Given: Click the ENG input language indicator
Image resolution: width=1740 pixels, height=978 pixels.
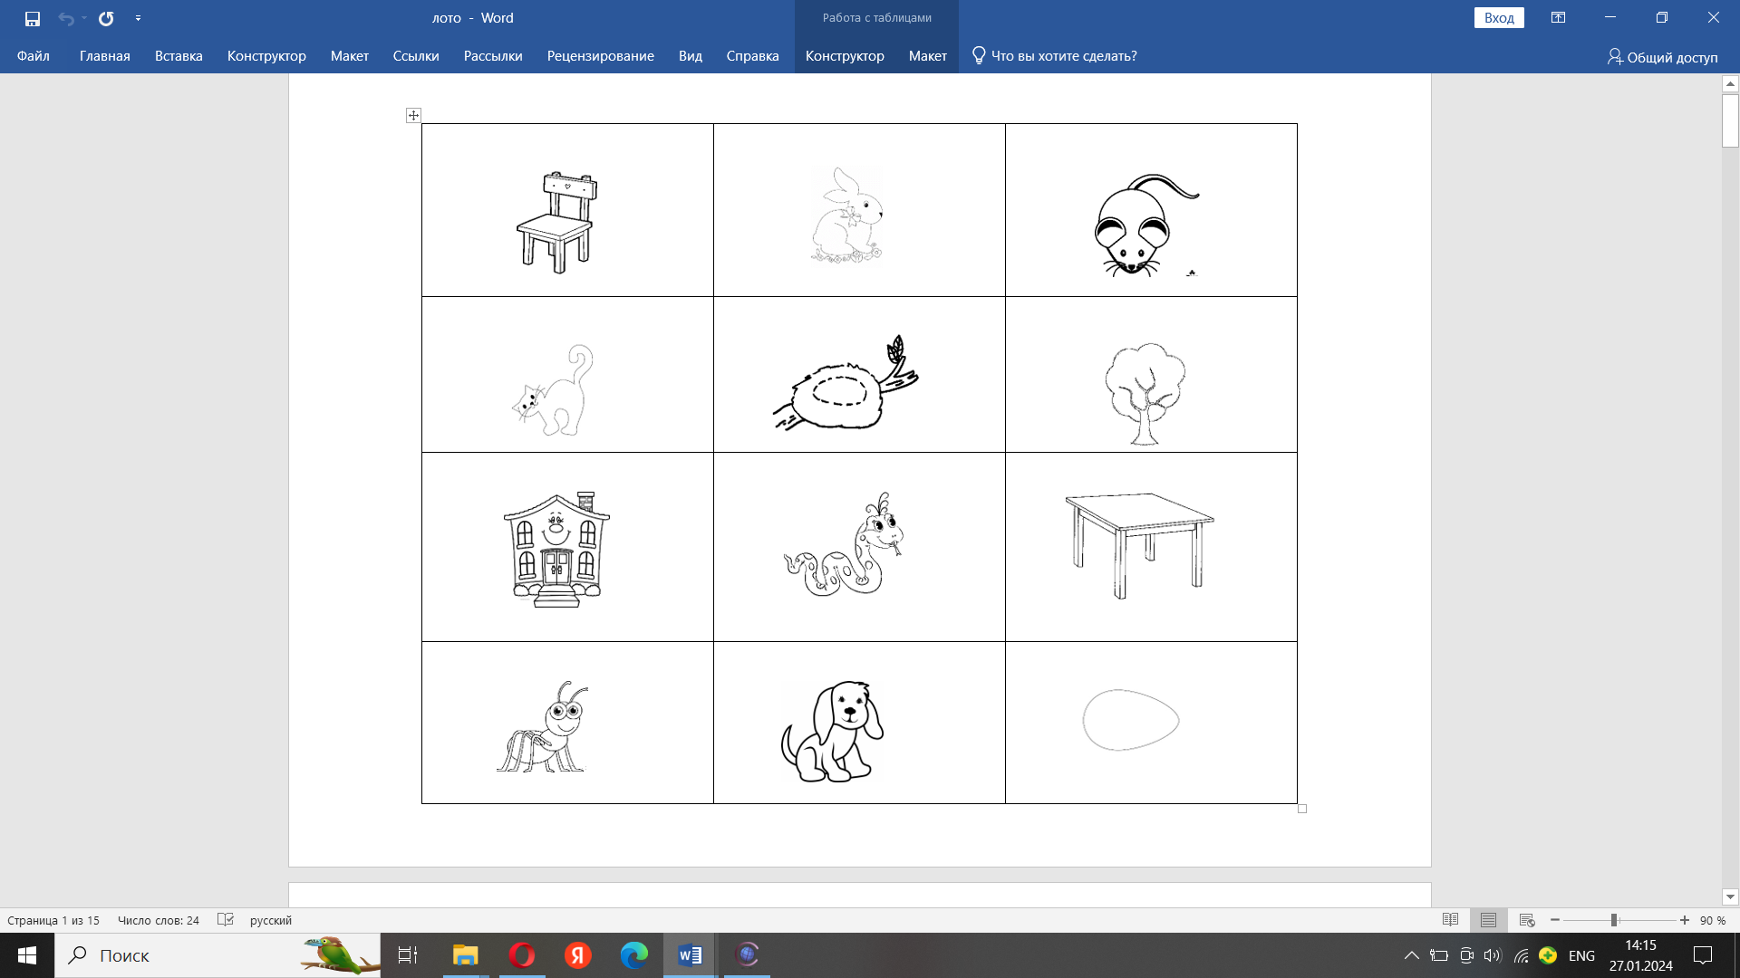Looking at the screenshot, I should (1581, 955).
